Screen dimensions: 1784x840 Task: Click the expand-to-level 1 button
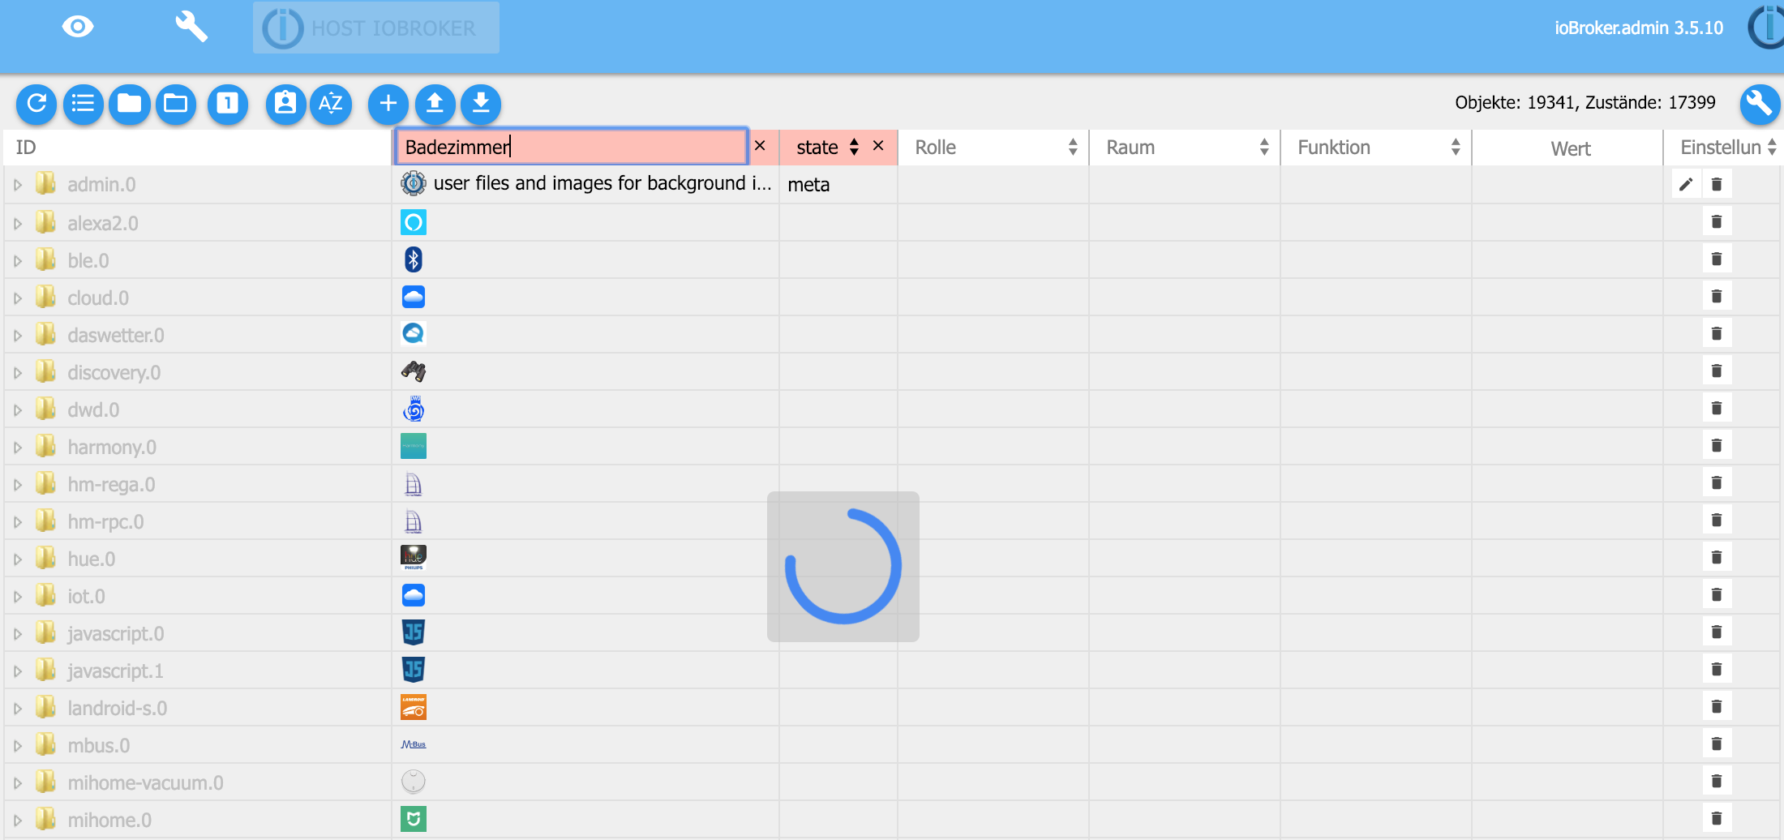(x=228, y=104)
